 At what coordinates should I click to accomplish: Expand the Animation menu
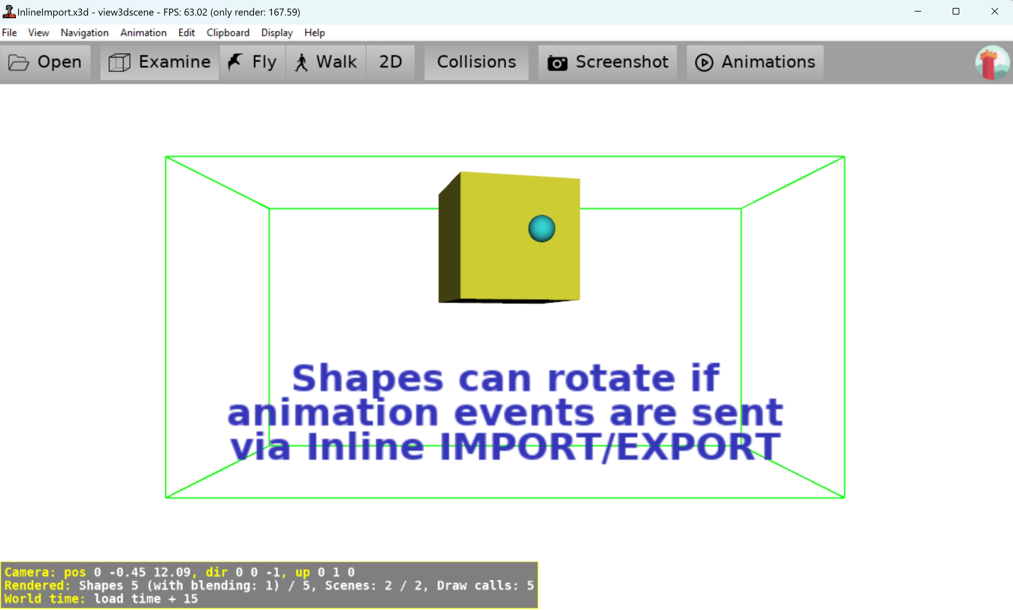tap(143, 32)
